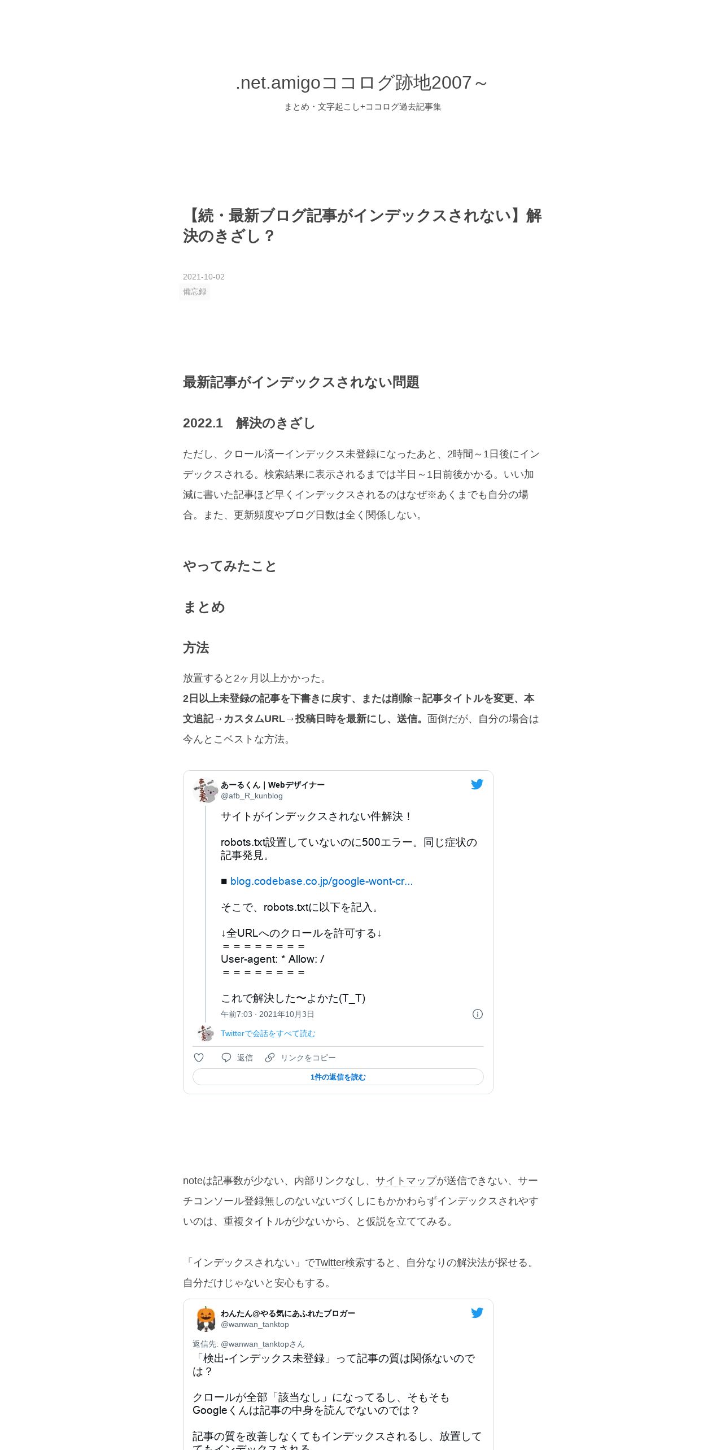The image size is (725, 1450).
Task: Open the article title link 続・最新ブログ記事
Action: tap(362, 226)
